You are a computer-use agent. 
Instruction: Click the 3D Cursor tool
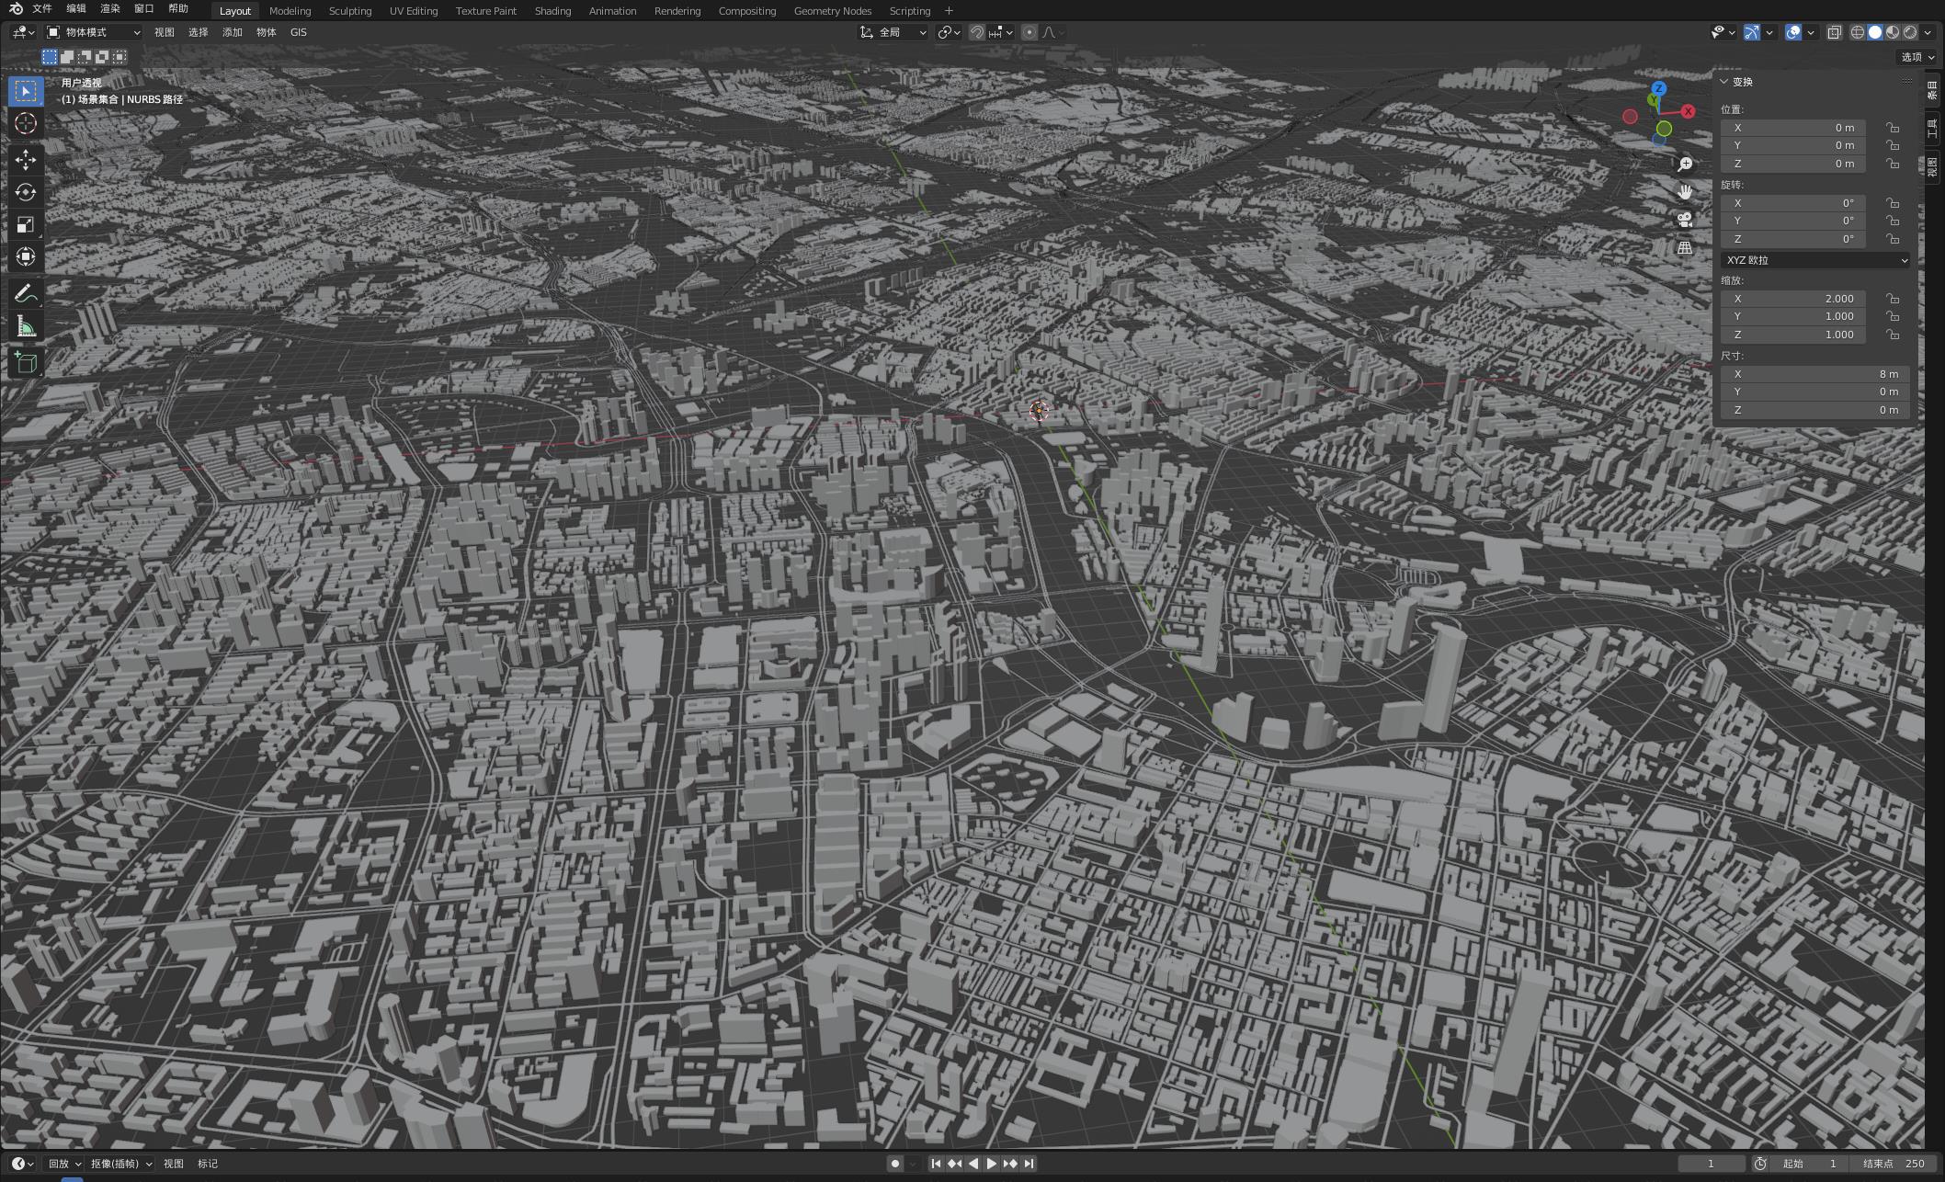(x=26, y=123)
